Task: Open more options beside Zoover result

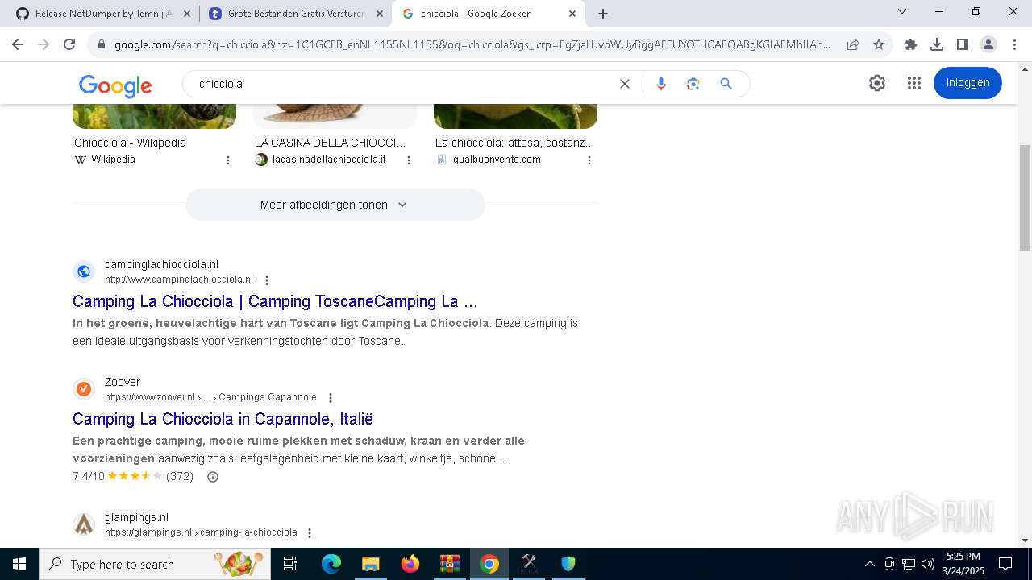Action: (x=330, y=398)
